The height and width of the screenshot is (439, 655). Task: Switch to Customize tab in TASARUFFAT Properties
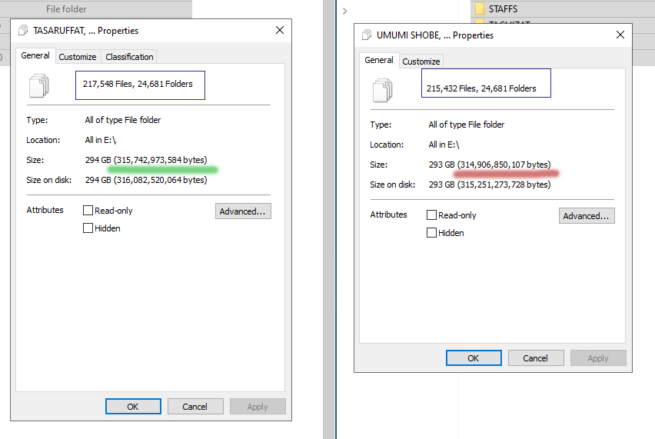pos(78,57)
